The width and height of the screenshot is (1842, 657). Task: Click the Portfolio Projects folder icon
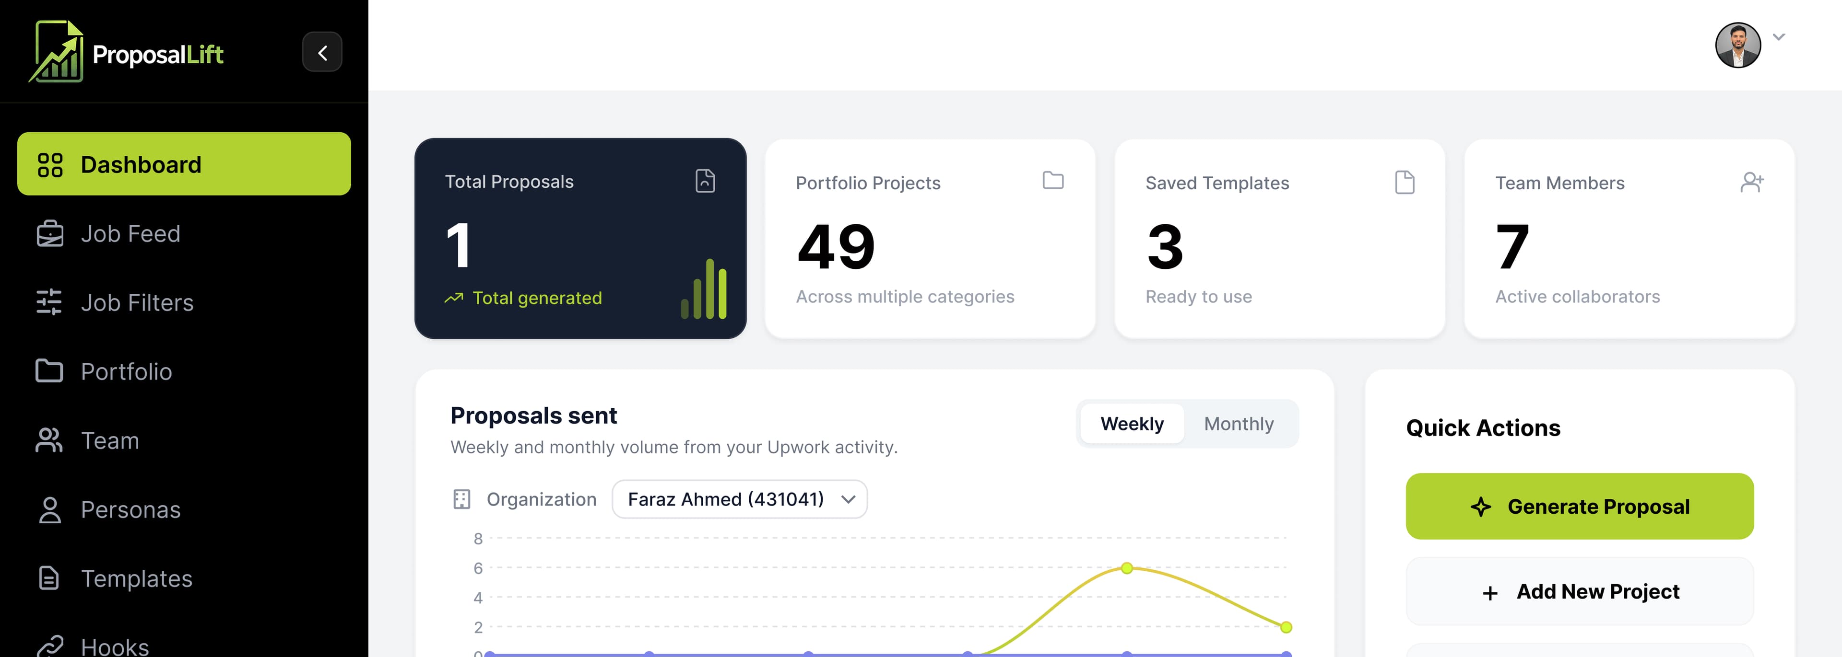pos(1052,180)
